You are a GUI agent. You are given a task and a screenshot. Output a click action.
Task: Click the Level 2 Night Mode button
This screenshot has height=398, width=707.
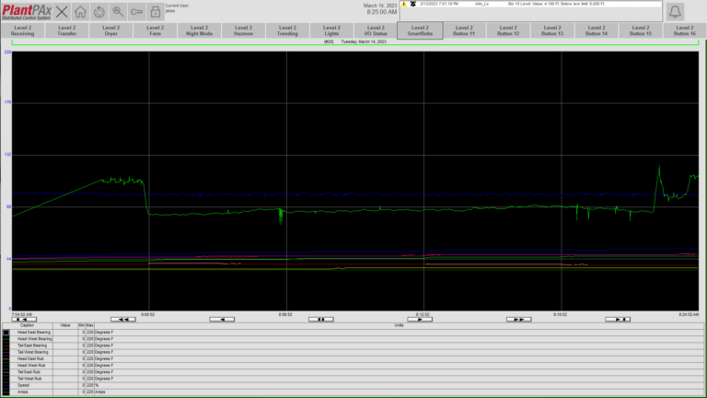coord(199,30)
